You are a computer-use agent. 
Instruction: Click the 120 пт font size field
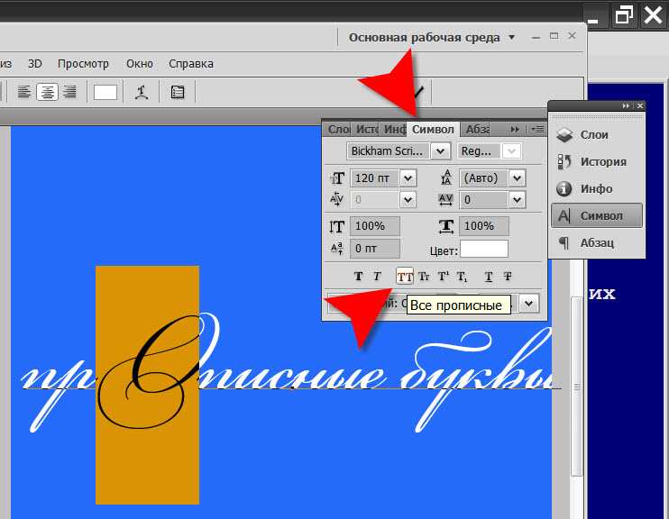pos(374,178)
